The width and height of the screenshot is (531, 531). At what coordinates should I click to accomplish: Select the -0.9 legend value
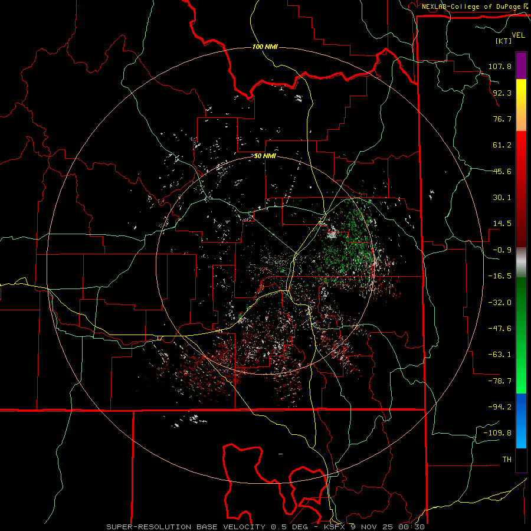click(x=502, y=250)
